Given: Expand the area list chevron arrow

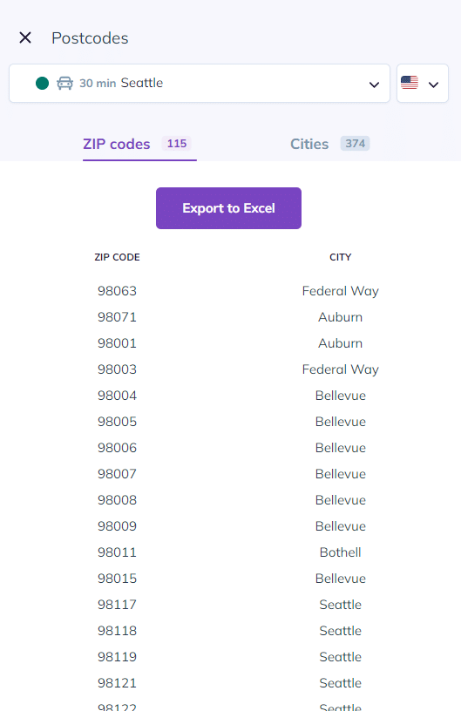Looking at the screenshot, I should click(x=374, y=85).
